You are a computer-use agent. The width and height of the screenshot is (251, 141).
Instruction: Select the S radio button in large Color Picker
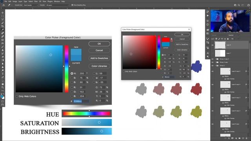(x=72, y=78)
